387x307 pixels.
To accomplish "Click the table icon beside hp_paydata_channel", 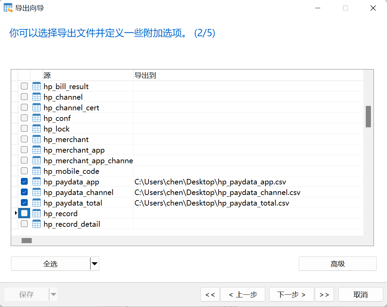I will 36,192.
